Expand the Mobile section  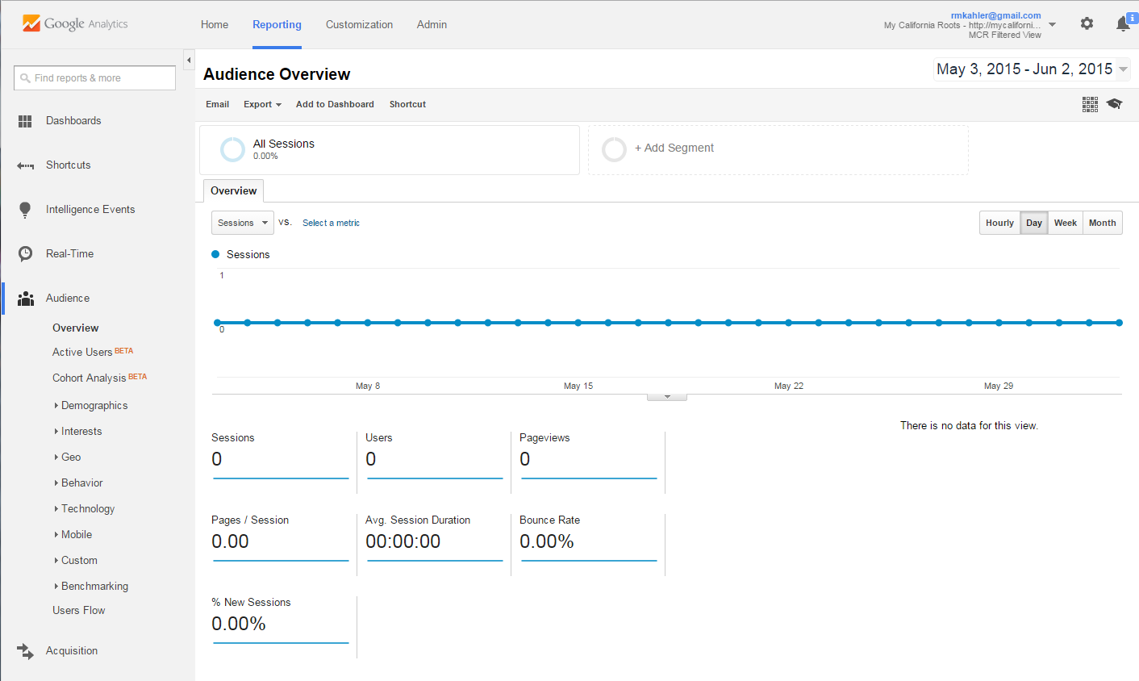(x=73, y=534)
